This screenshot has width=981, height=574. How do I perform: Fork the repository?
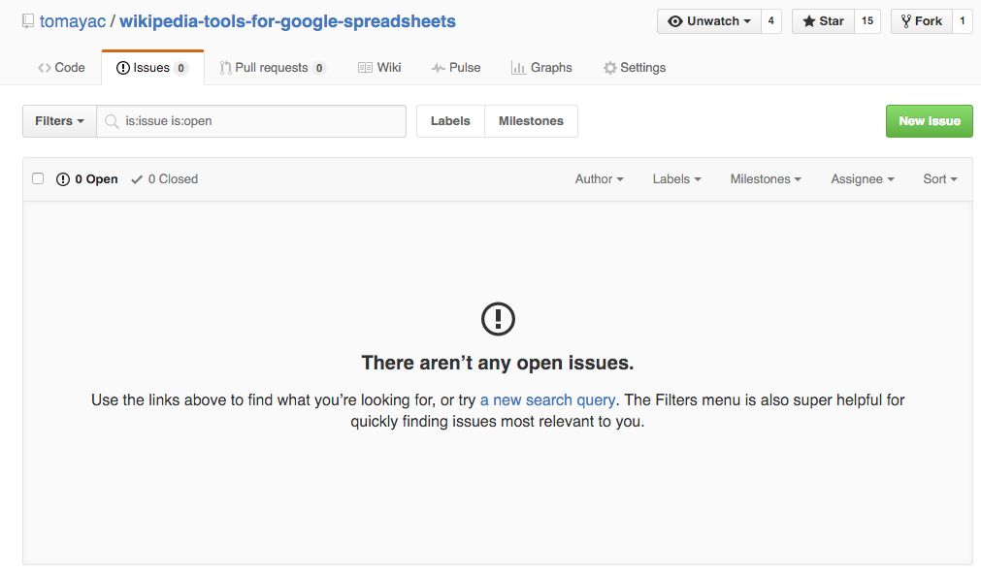[x=920, y=21]
